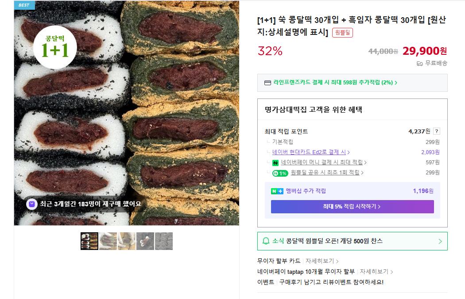Image resolution: width=465 pixels, height=299 pixels.
Task: Select the last gray rice cake thumbnail
Action: 164,241
